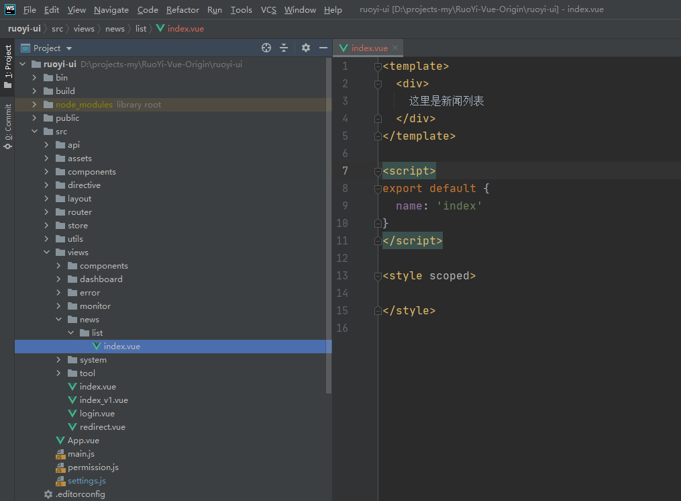Click the fold marker beside script tag line 7
This screenshot has width=681, height=501.
click(x=378, y=171)
